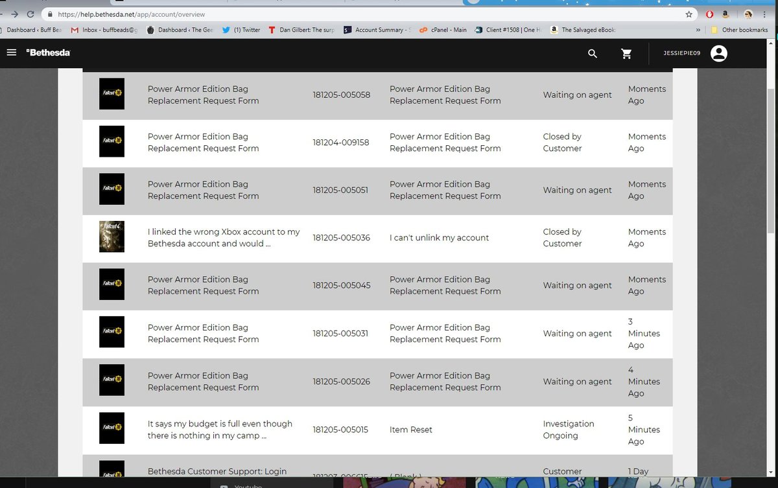The height and width of the screenshot is (488, 778).
Task: Open the Chrome three-dot menu
Action: 764,14
